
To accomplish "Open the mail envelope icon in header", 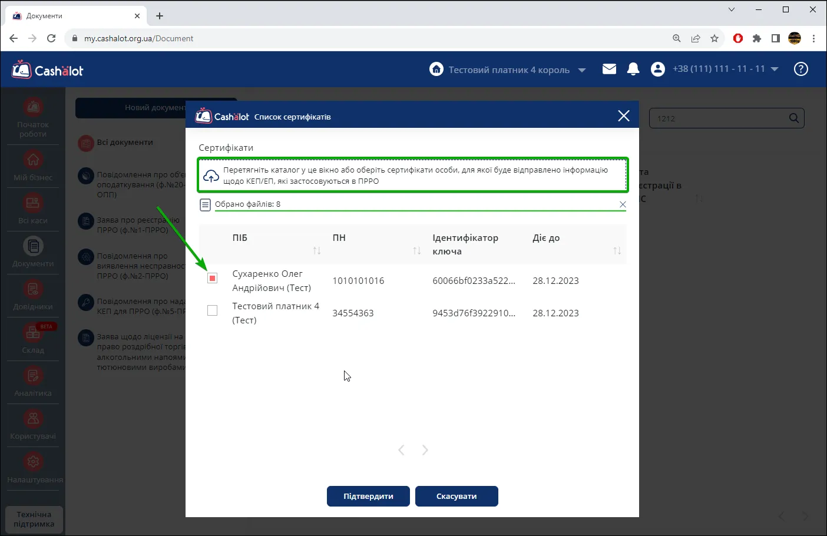I will pos(609,70).
